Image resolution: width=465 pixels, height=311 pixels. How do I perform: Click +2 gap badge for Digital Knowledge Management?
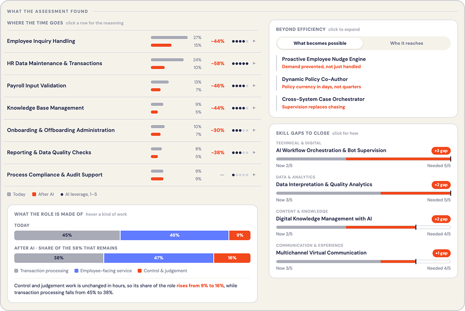[441, 219]
